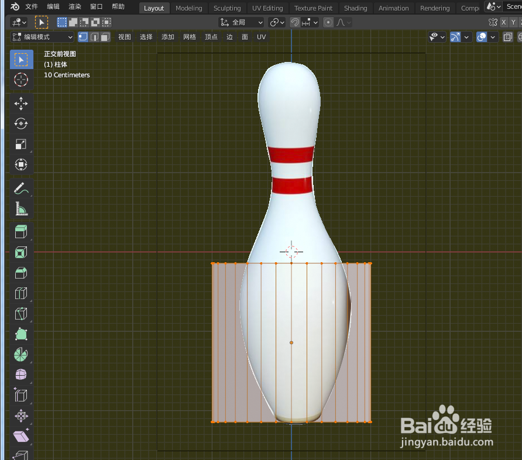Activate the Annotate tool
The height and width of the screenshot is (460, 522).
point(21,188)
